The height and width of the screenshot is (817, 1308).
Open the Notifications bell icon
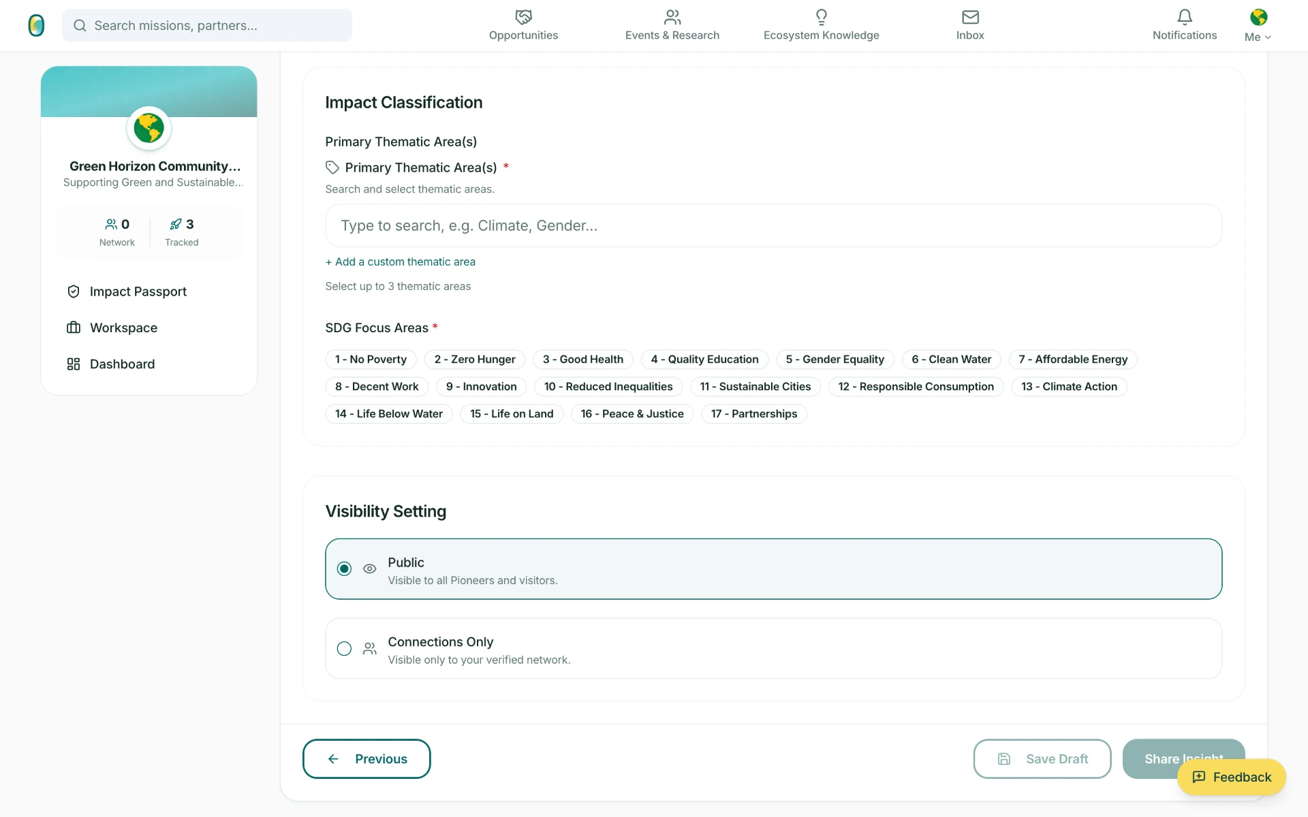point(1185,17)
